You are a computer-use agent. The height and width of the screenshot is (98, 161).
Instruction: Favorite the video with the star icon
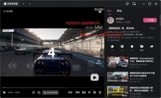coord(132,46)
